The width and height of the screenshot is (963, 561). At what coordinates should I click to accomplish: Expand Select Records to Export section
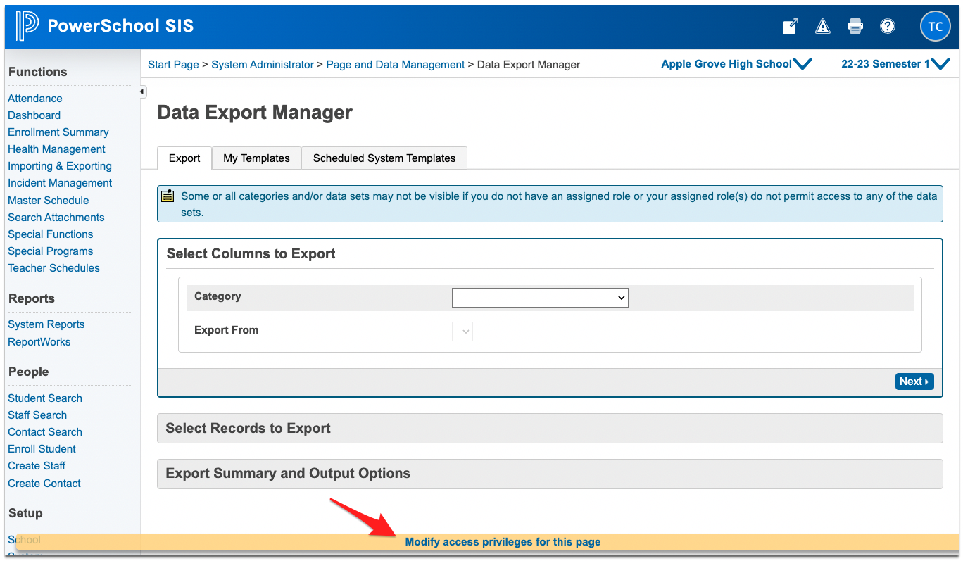[549, 428]
